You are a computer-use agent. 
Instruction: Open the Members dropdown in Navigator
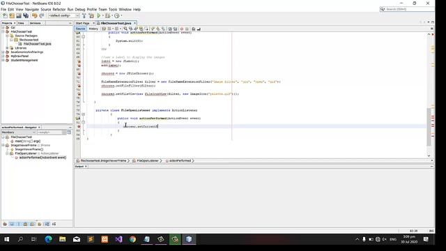pos(19,132)
